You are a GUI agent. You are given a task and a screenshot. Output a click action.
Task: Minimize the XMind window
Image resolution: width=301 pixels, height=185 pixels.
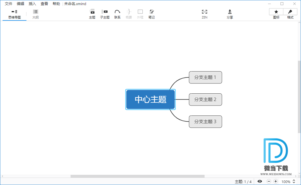(269, 4)
